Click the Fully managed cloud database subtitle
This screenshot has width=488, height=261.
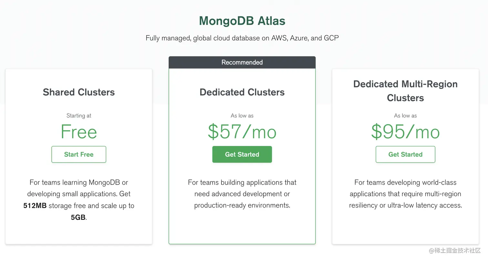click(242, 38)
